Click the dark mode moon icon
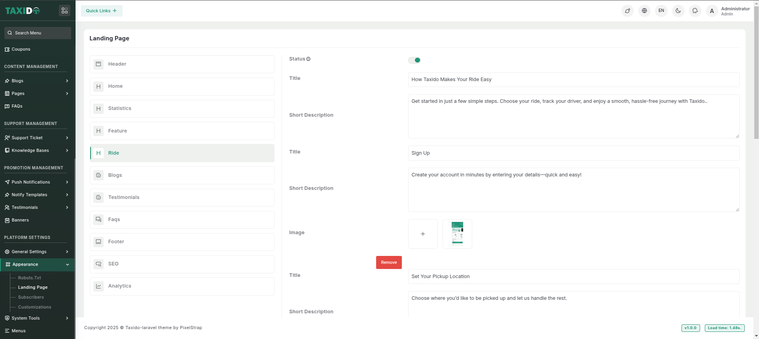Image resolution: width=759 pixels, height=339 pixels. [x=678, y=11]
